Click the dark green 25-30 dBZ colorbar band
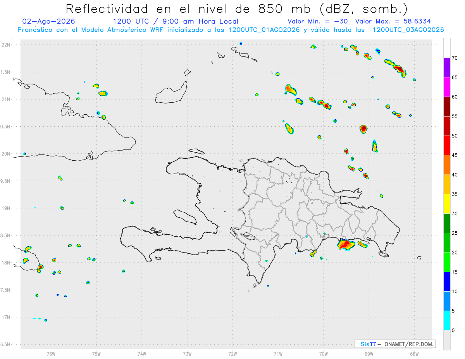 [447, 223]
